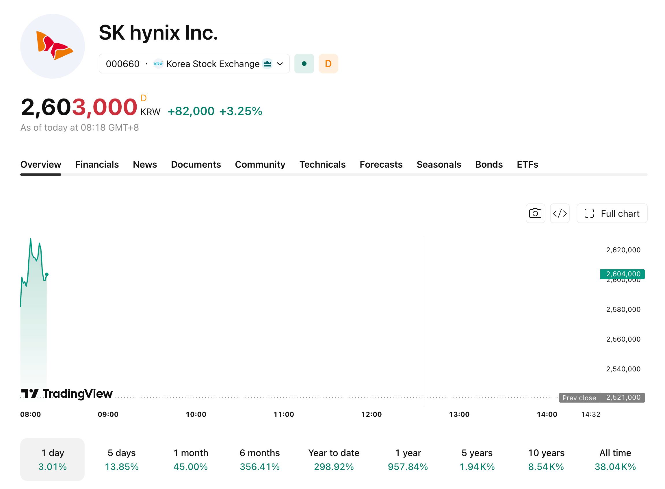Screen dimensions: 665x489
Task: Choose the 10 years range
Action: pyautogui.click(x=546, y=460)
